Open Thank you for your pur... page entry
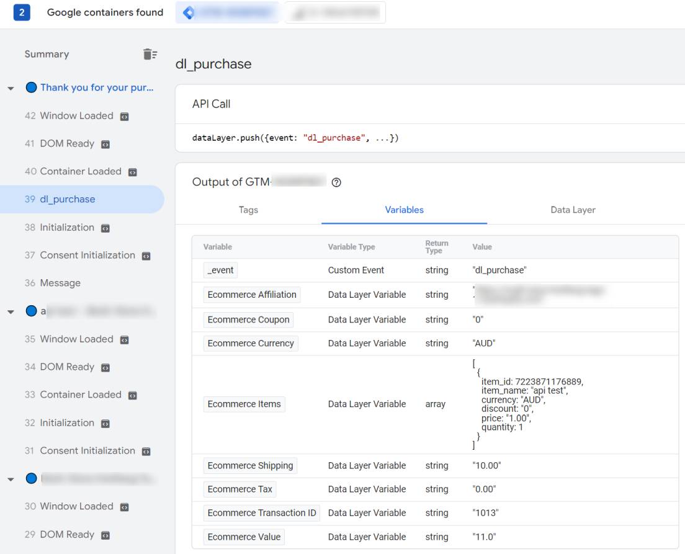 (x=97, y=87)
